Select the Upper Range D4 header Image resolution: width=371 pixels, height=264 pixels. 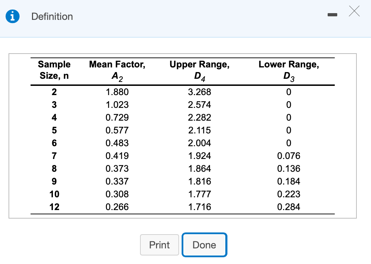199,70
